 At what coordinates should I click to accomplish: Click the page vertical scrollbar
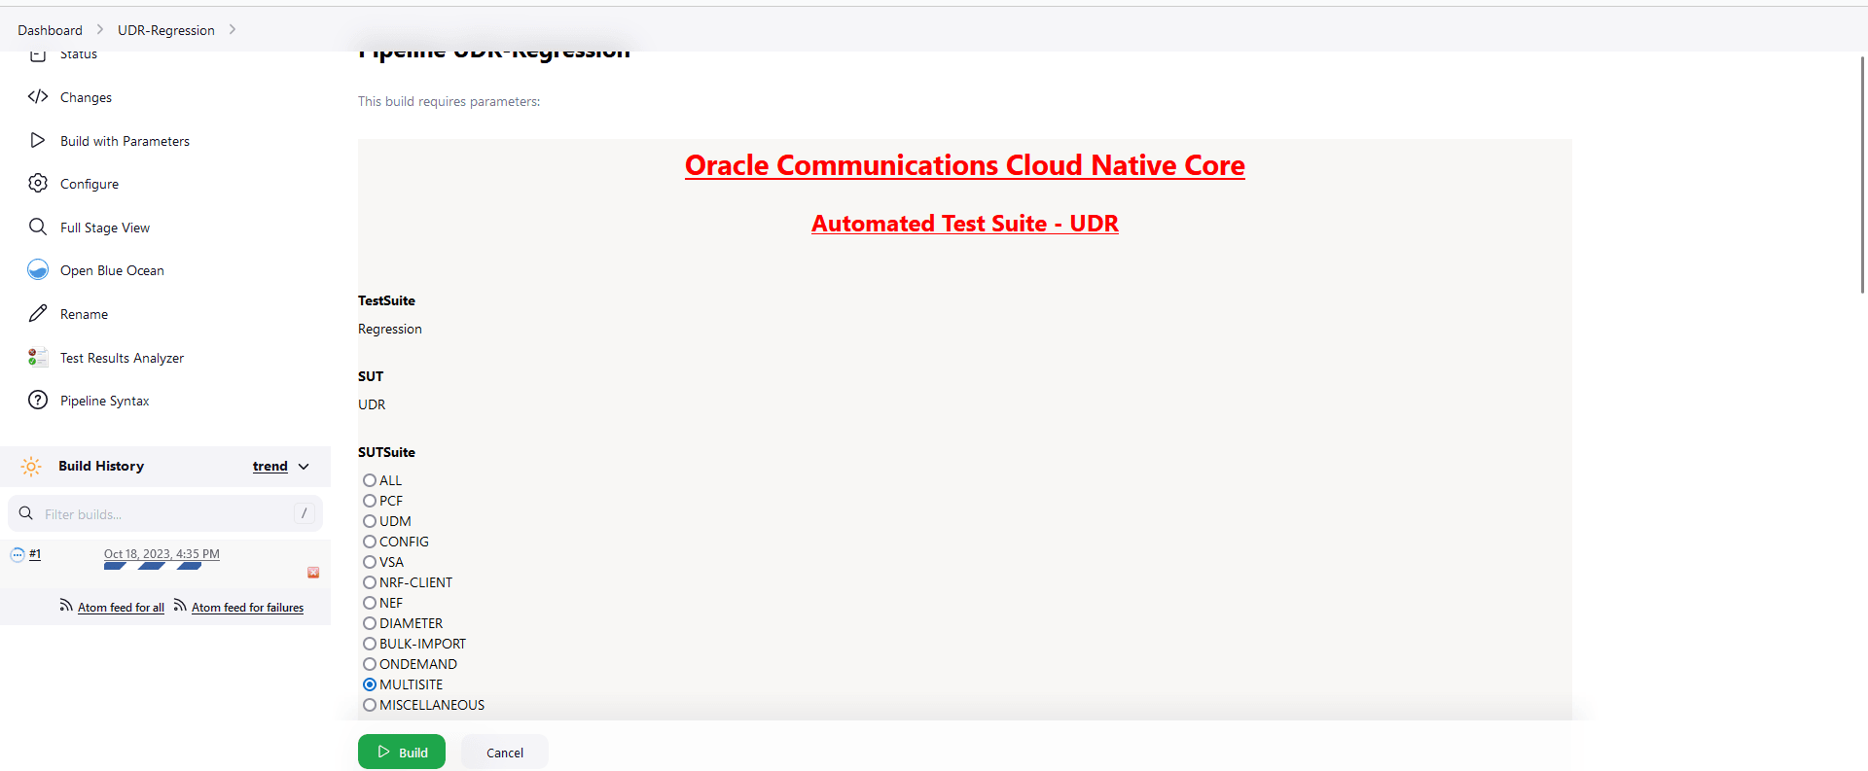1862,175
